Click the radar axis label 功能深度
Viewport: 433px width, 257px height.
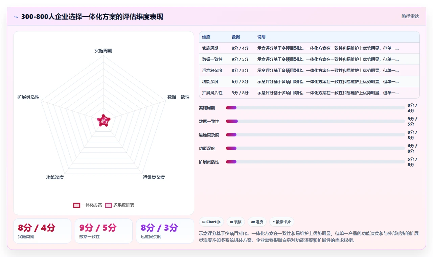click(x=55, y=177)
